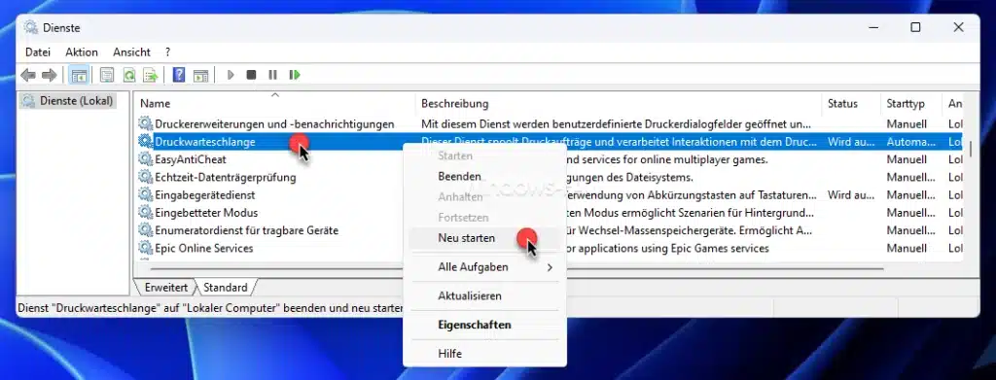Toggle the action pane toolbar icon
The image size is (996, 380).
tap(200, 75)
